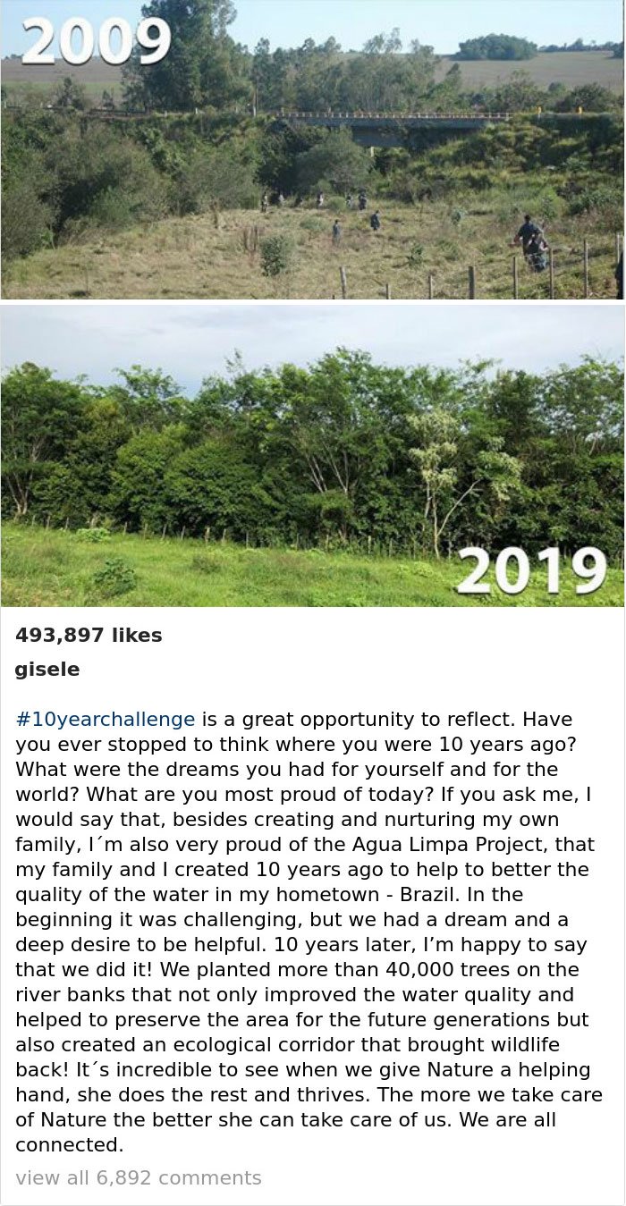Click the 2019 year label
626x1206 pixels.
(x=531, y=570)
